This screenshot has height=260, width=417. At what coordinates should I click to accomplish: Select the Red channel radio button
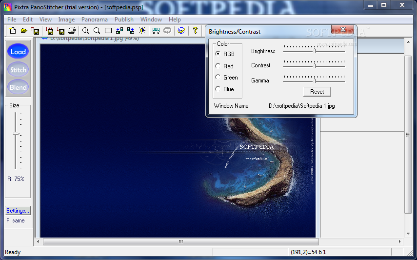pyautogui.click(x=218, y=66)
